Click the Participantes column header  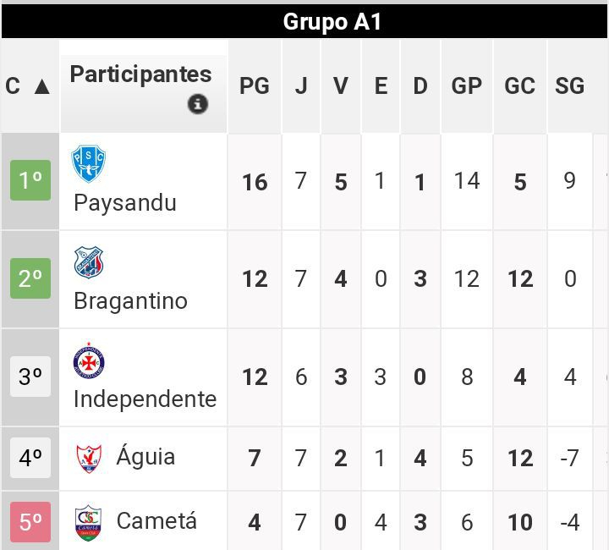coord(140,74)
